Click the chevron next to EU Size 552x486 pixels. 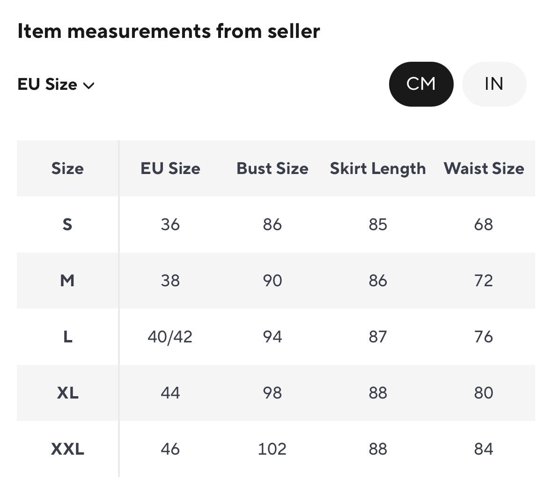(x=88, y=86)
